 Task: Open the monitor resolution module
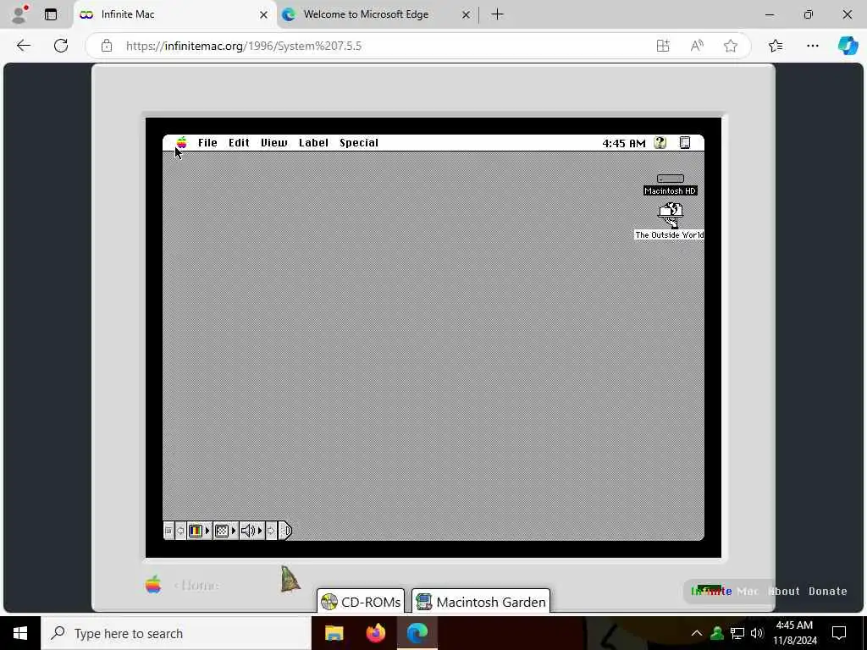pyautogui.click(x=222, y=531)
